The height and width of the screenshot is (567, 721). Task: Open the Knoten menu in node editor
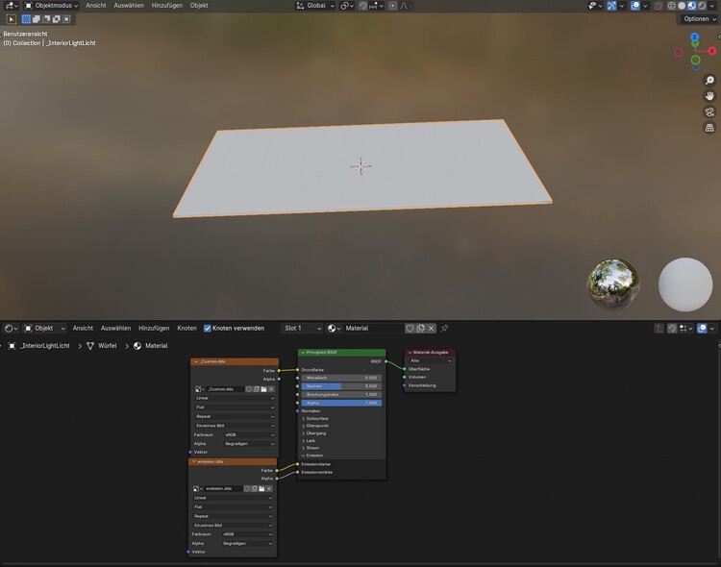pyautogui.click(x=186, y=329)
